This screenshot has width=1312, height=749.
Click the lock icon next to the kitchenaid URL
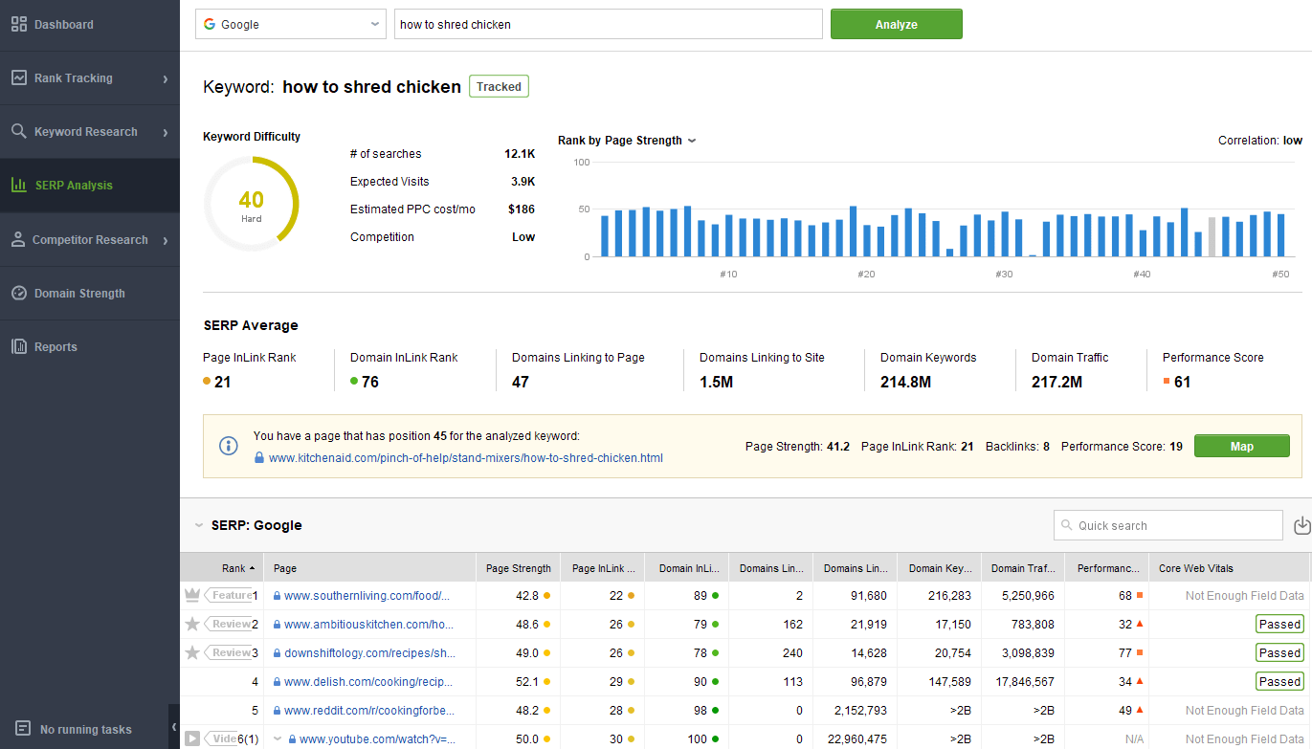(x=259, y=458)
